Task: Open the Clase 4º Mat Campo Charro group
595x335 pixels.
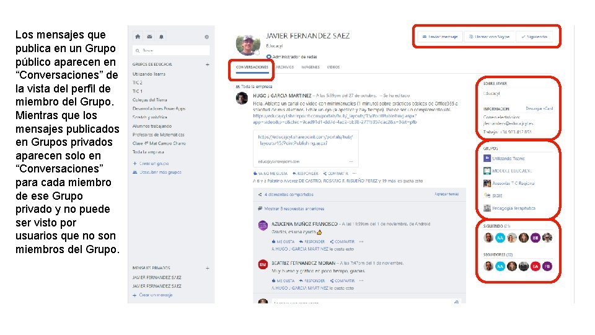Action: click(x=159, y=143)
